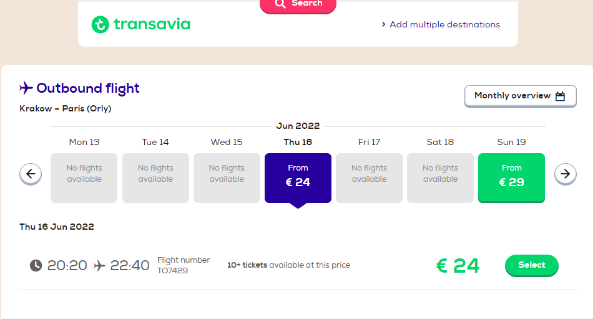Choose Thu 16 date tile from €24
The image size is (593, 320).
click(x=298, y=178)
